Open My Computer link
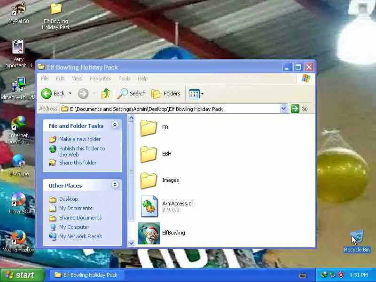The height and width of the screenshot is (282, 376). click(74, 227)
